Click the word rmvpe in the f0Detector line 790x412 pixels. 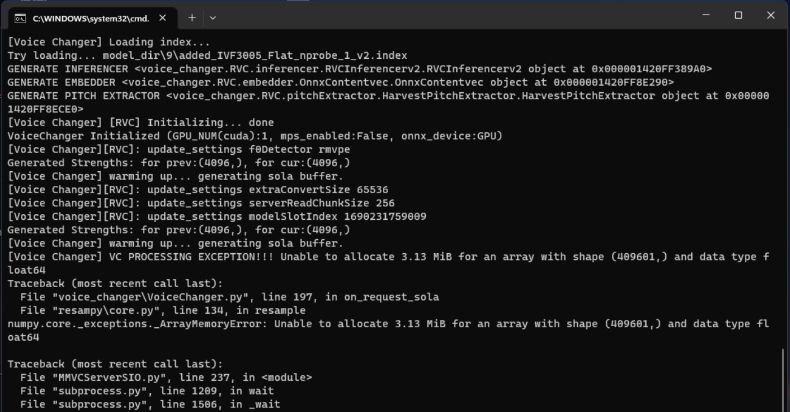click(x=337, y=149)
